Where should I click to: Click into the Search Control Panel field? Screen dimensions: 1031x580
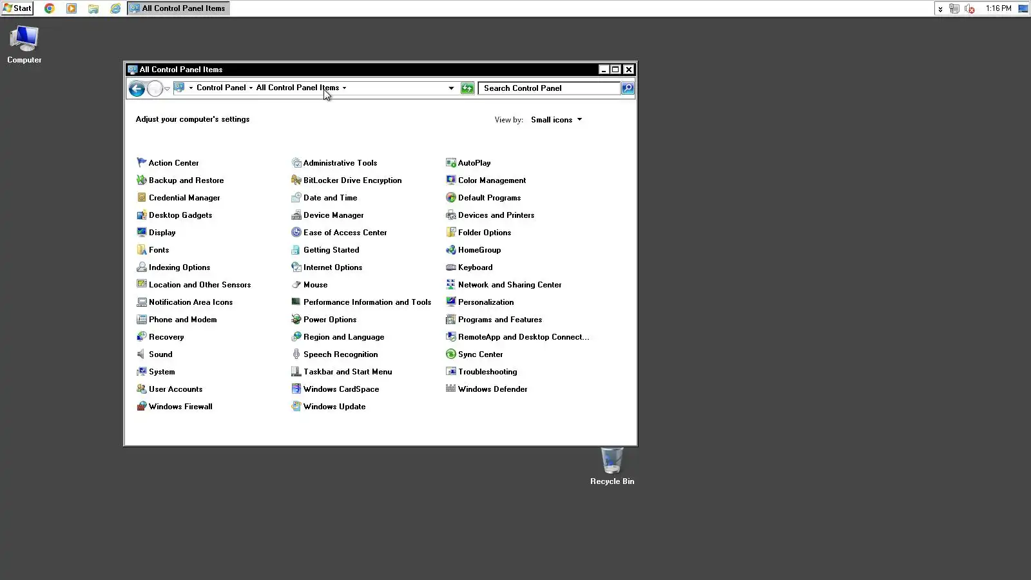click(x=550, y=88)
